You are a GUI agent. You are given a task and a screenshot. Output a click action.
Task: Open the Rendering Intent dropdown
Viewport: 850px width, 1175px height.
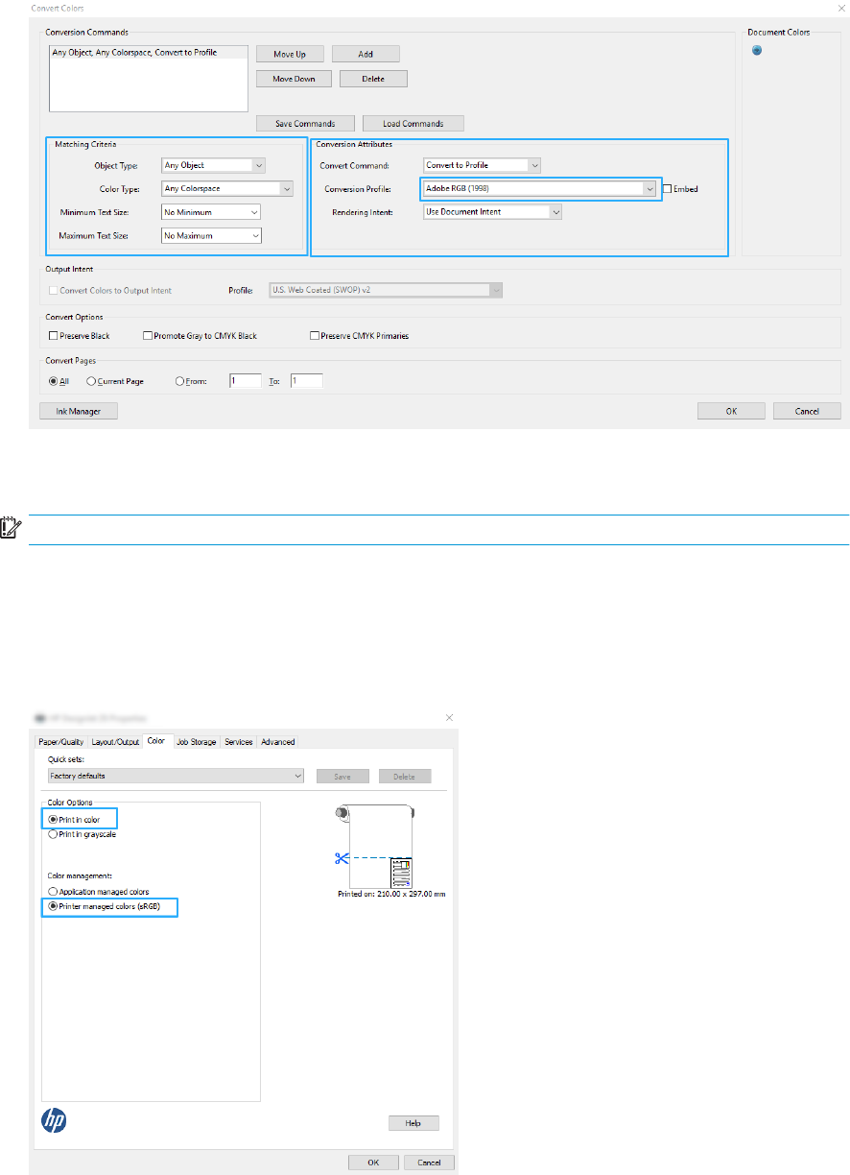555,211
